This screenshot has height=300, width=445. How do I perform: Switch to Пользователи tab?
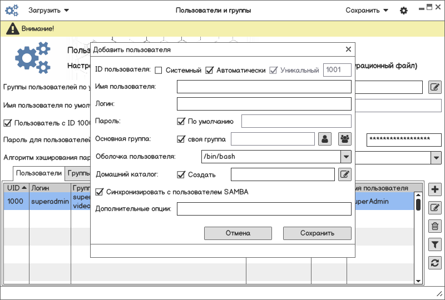(x=38, y=173)
